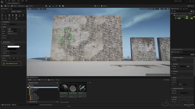Image resolution: width=195 pixels, height=109 pixels.
Task: Click the Copy vertex colors icon
Action: tap(2, 19)
